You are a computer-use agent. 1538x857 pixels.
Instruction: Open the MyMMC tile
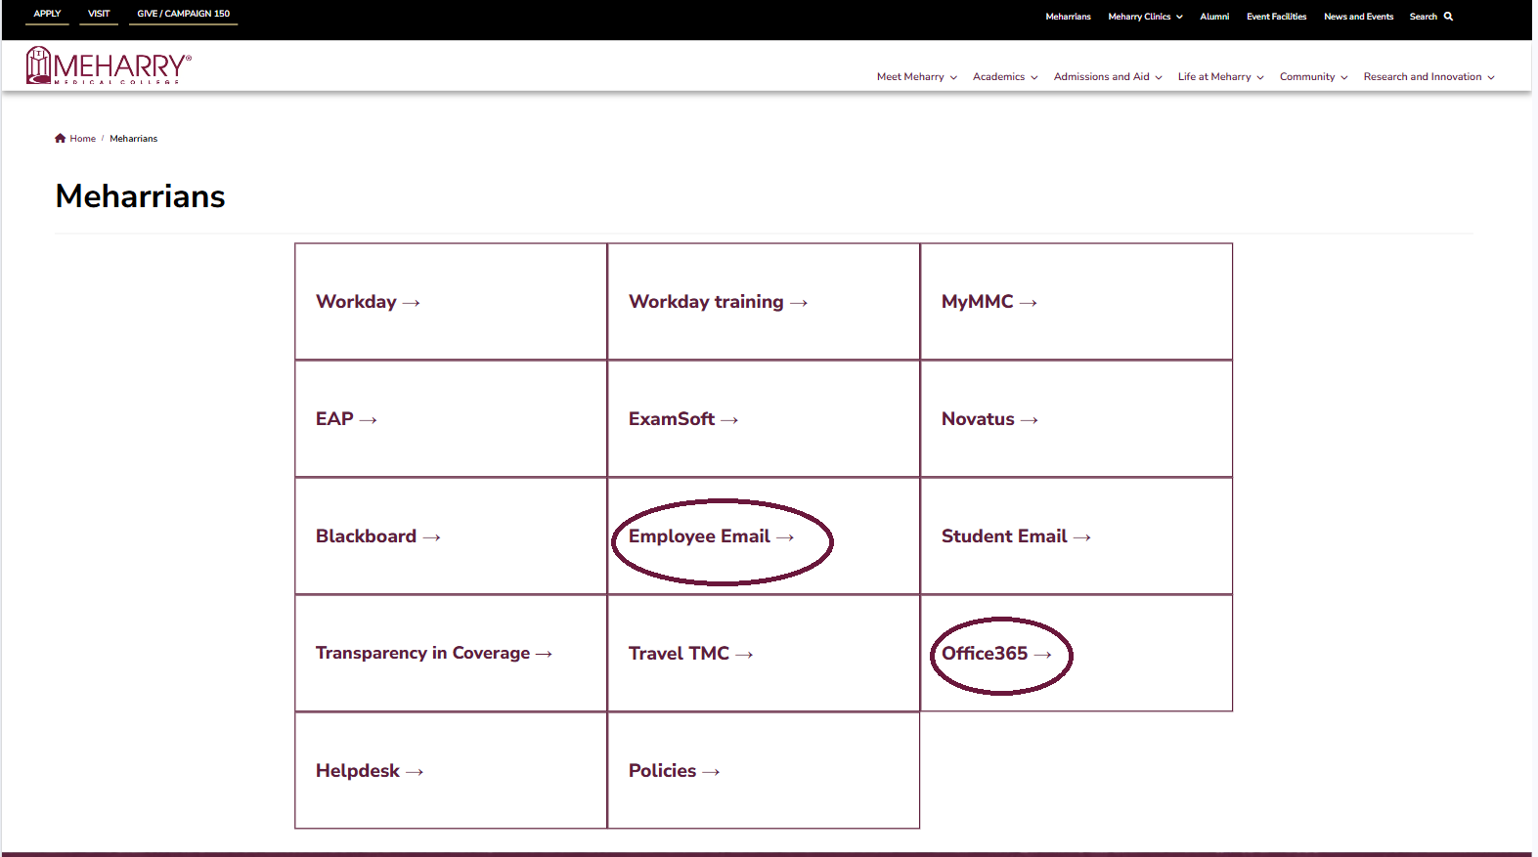(1077, 302)
